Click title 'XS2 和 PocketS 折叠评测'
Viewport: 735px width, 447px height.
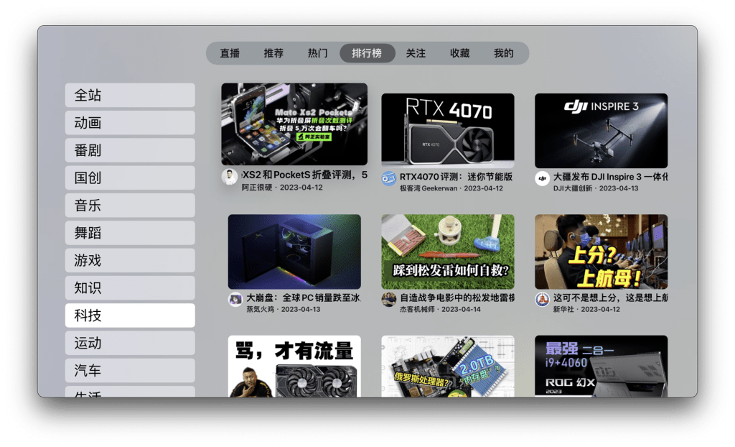(x=304, y=175)
